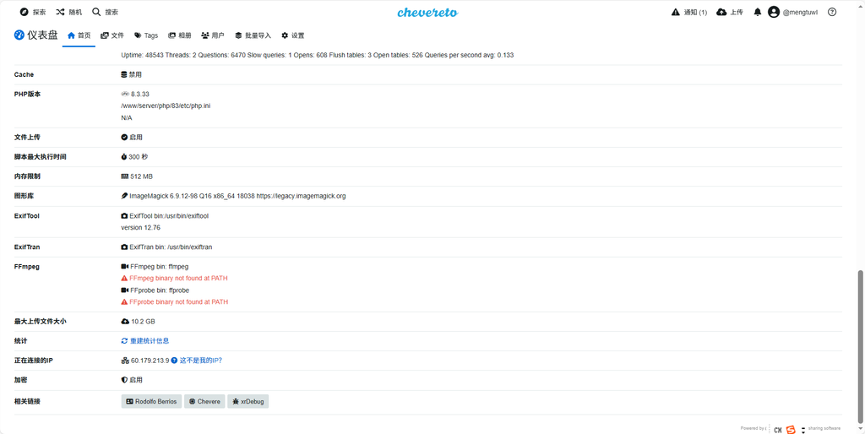The image size is (865, 434).
Task: Click the question icon beside IP address
Action: (x=174, y=361)
